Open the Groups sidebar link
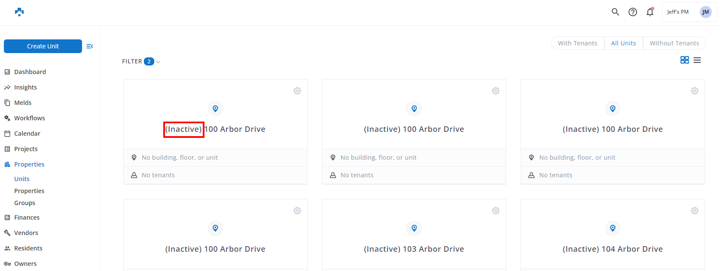The width and height of the screenshot is (720, 271). coord(25,203)
